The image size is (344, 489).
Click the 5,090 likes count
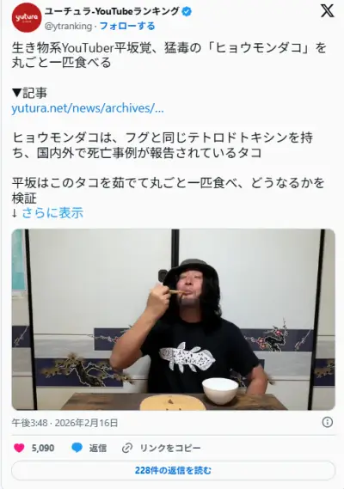(x=43, y=448)
